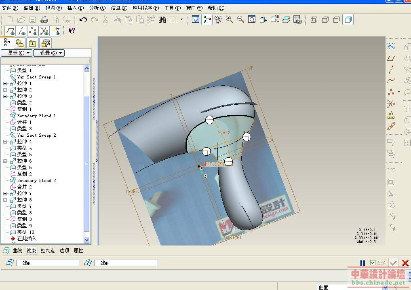
Task: Expand the 拉伸 1 tree node
Action: click(x=5, y=83)
